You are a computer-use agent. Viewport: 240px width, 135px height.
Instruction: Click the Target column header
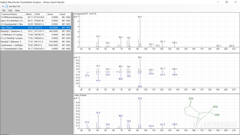[65, 14]
